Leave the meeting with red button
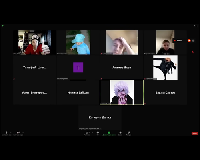The height and width of the screenshot is (160, 200). (x=195, y=133)
